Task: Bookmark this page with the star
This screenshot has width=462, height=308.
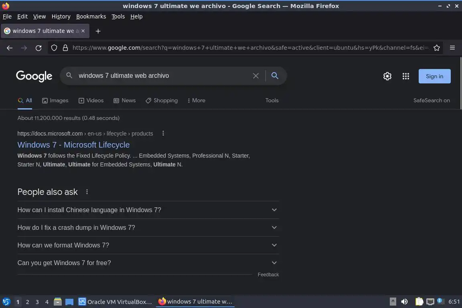Action: click(437, 48)
